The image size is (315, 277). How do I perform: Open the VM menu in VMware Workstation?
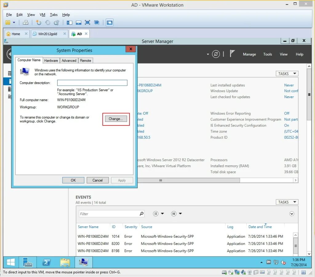coord(42,14)
